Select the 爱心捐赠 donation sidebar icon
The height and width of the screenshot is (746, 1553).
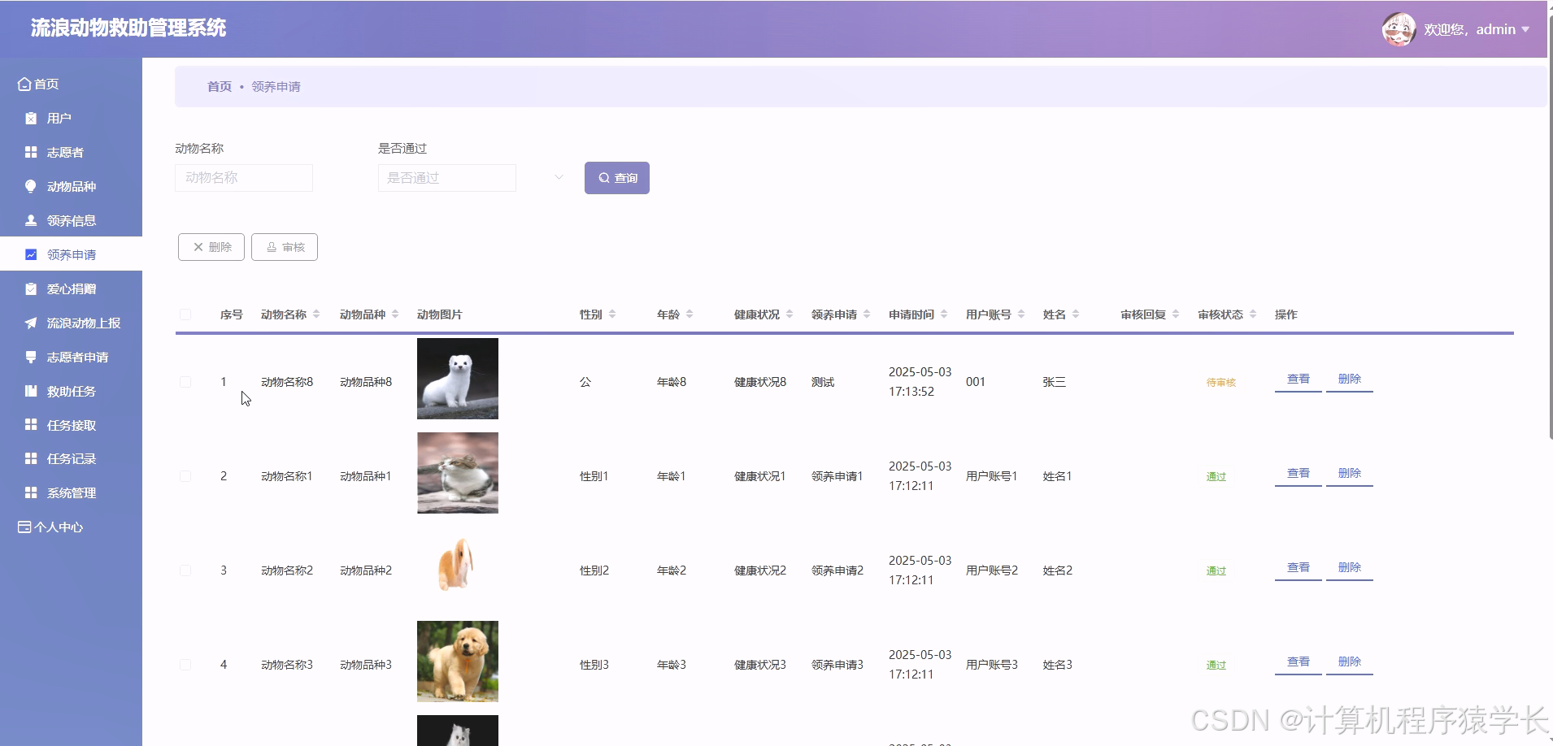(x=30, y=288)
